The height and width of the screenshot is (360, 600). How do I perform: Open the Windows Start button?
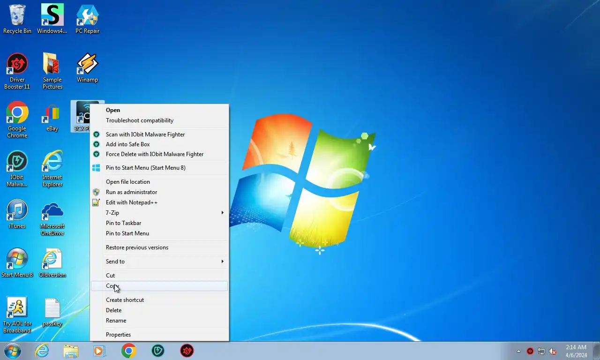[12, 351]
